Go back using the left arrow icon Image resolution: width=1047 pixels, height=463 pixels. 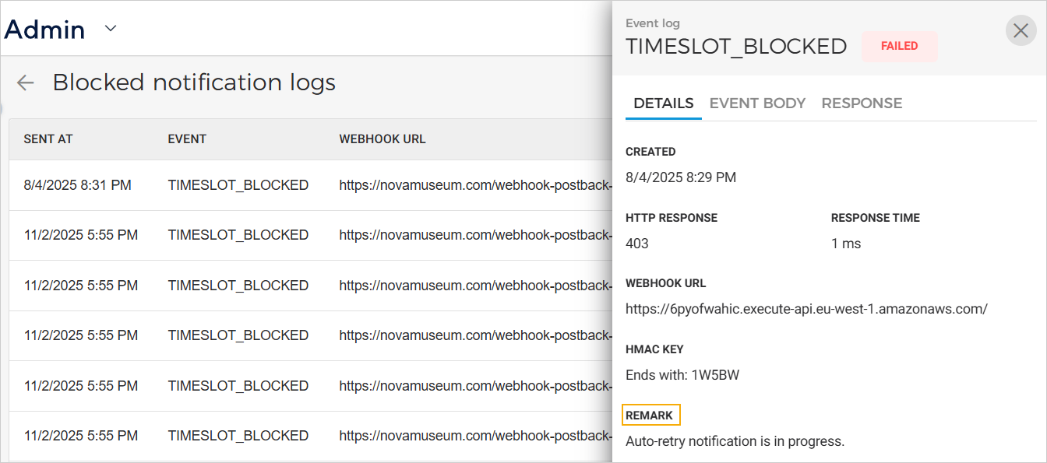coord(26,82)
